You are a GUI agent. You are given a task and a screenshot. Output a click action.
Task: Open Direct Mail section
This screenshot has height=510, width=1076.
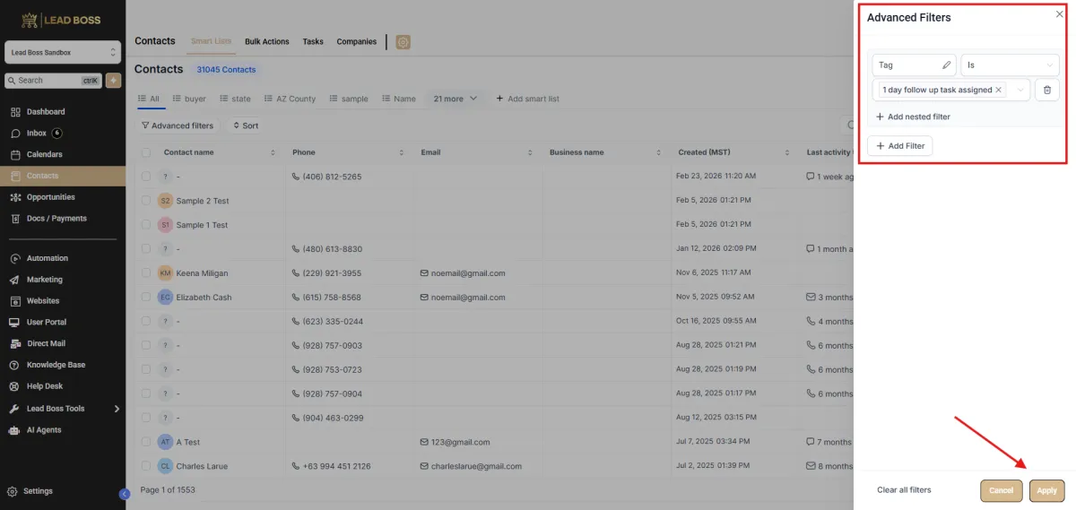tap(46, 343)
